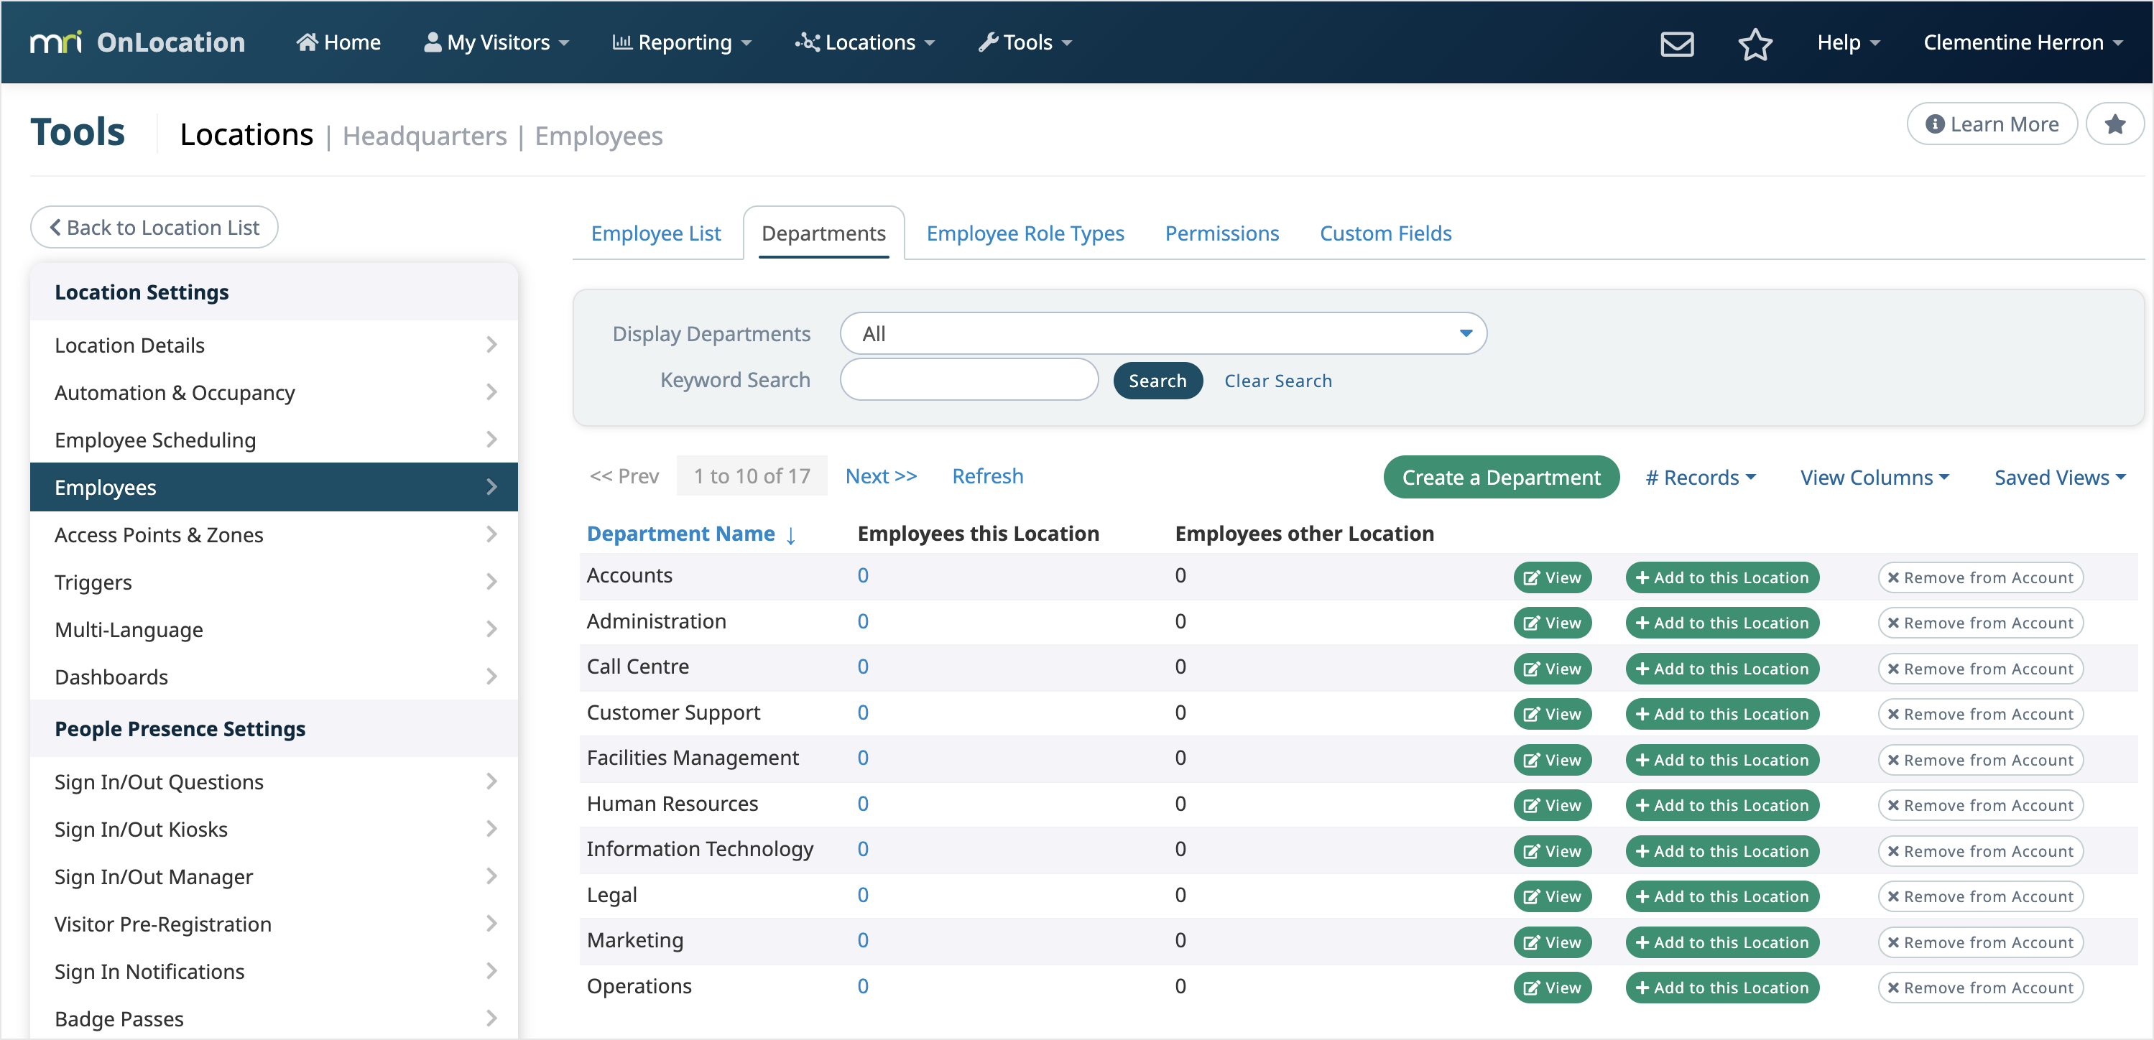Image resolution: width=2154 pixels, height=1040 pixels.
Task: Click Dashboards row chevron arrow
Action: click(x=491, y=677)
